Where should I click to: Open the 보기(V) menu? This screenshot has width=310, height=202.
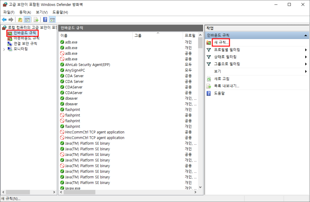(42, 12)
